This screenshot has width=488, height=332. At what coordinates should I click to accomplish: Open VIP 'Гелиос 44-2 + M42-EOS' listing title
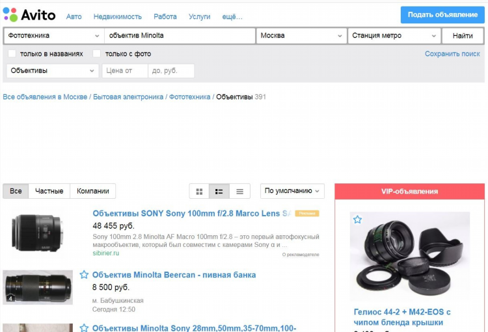[402, 317]
